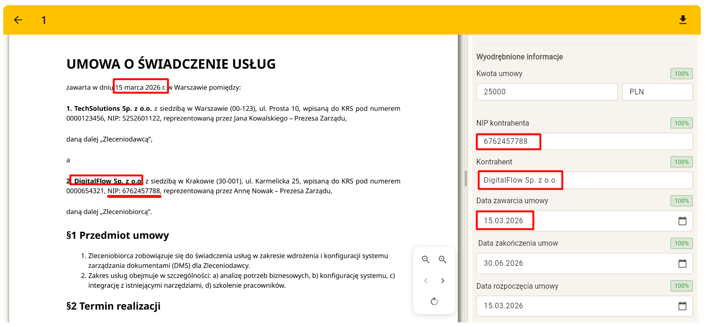Click the 100% badge next to Kwota umowy

(x=681, y=73)
